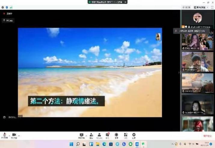Open microphone options arrow next to mute

click(x=9, y=136)
